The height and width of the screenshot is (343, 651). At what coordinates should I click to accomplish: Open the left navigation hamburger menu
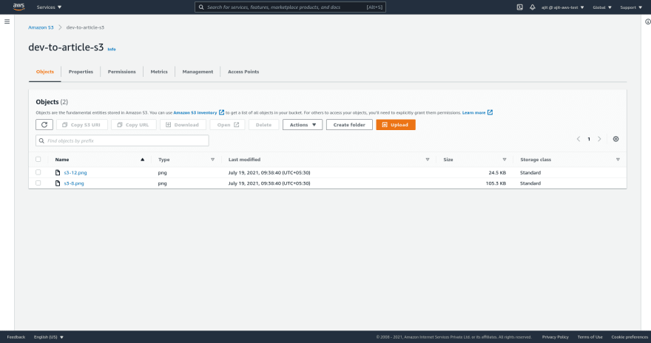click(x=7, y=21)
